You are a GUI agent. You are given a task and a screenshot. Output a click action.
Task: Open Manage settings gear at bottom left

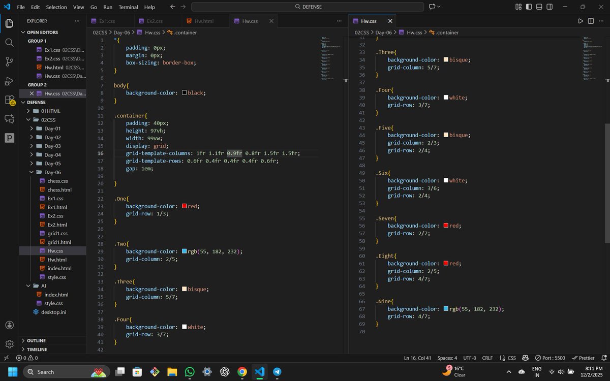coord(9,344)
